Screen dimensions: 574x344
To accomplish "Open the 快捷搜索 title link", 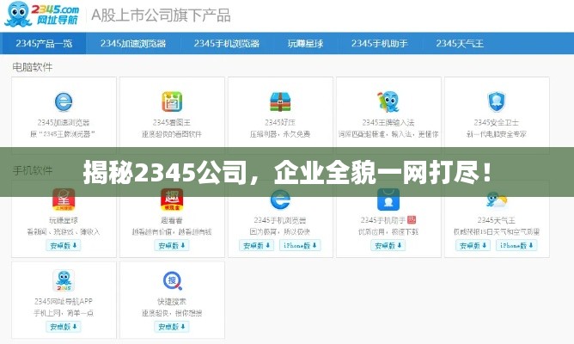I will (x=172, y=301).
